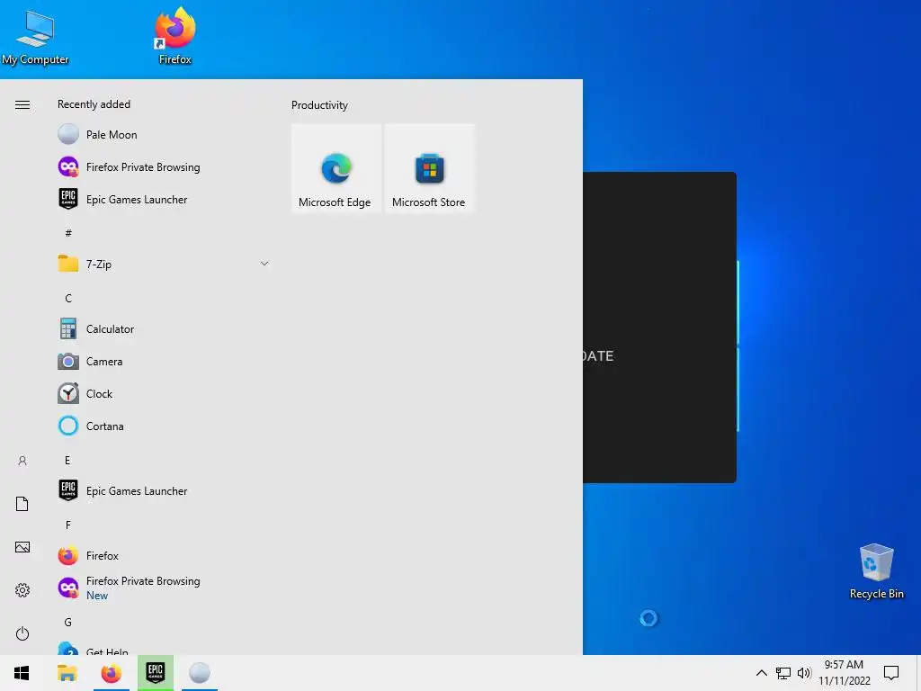The width and height of the screenshot is (921, 691).
Task: Click the Productivity group heading
Action: click(319, 105)
